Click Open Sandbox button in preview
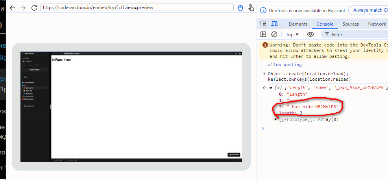Screen dimensions: 388x180 click(234, 155)
